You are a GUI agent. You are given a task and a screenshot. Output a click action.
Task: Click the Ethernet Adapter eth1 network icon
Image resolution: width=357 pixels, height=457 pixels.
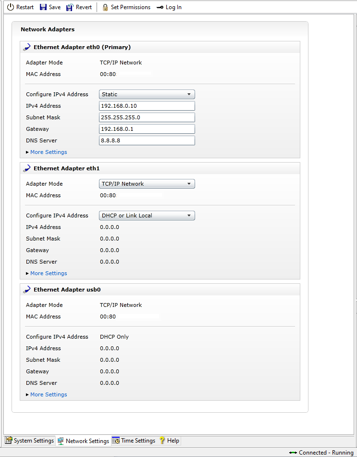28,168
